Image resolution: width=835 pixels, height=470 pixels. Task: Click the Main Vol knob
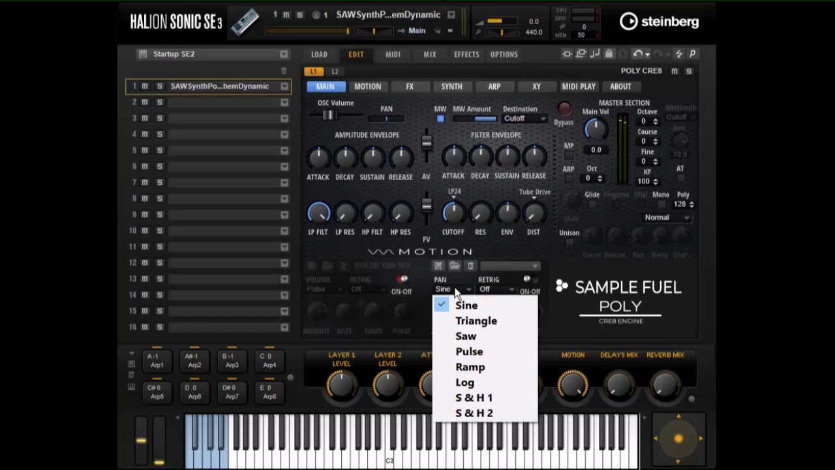click(596, 129)
